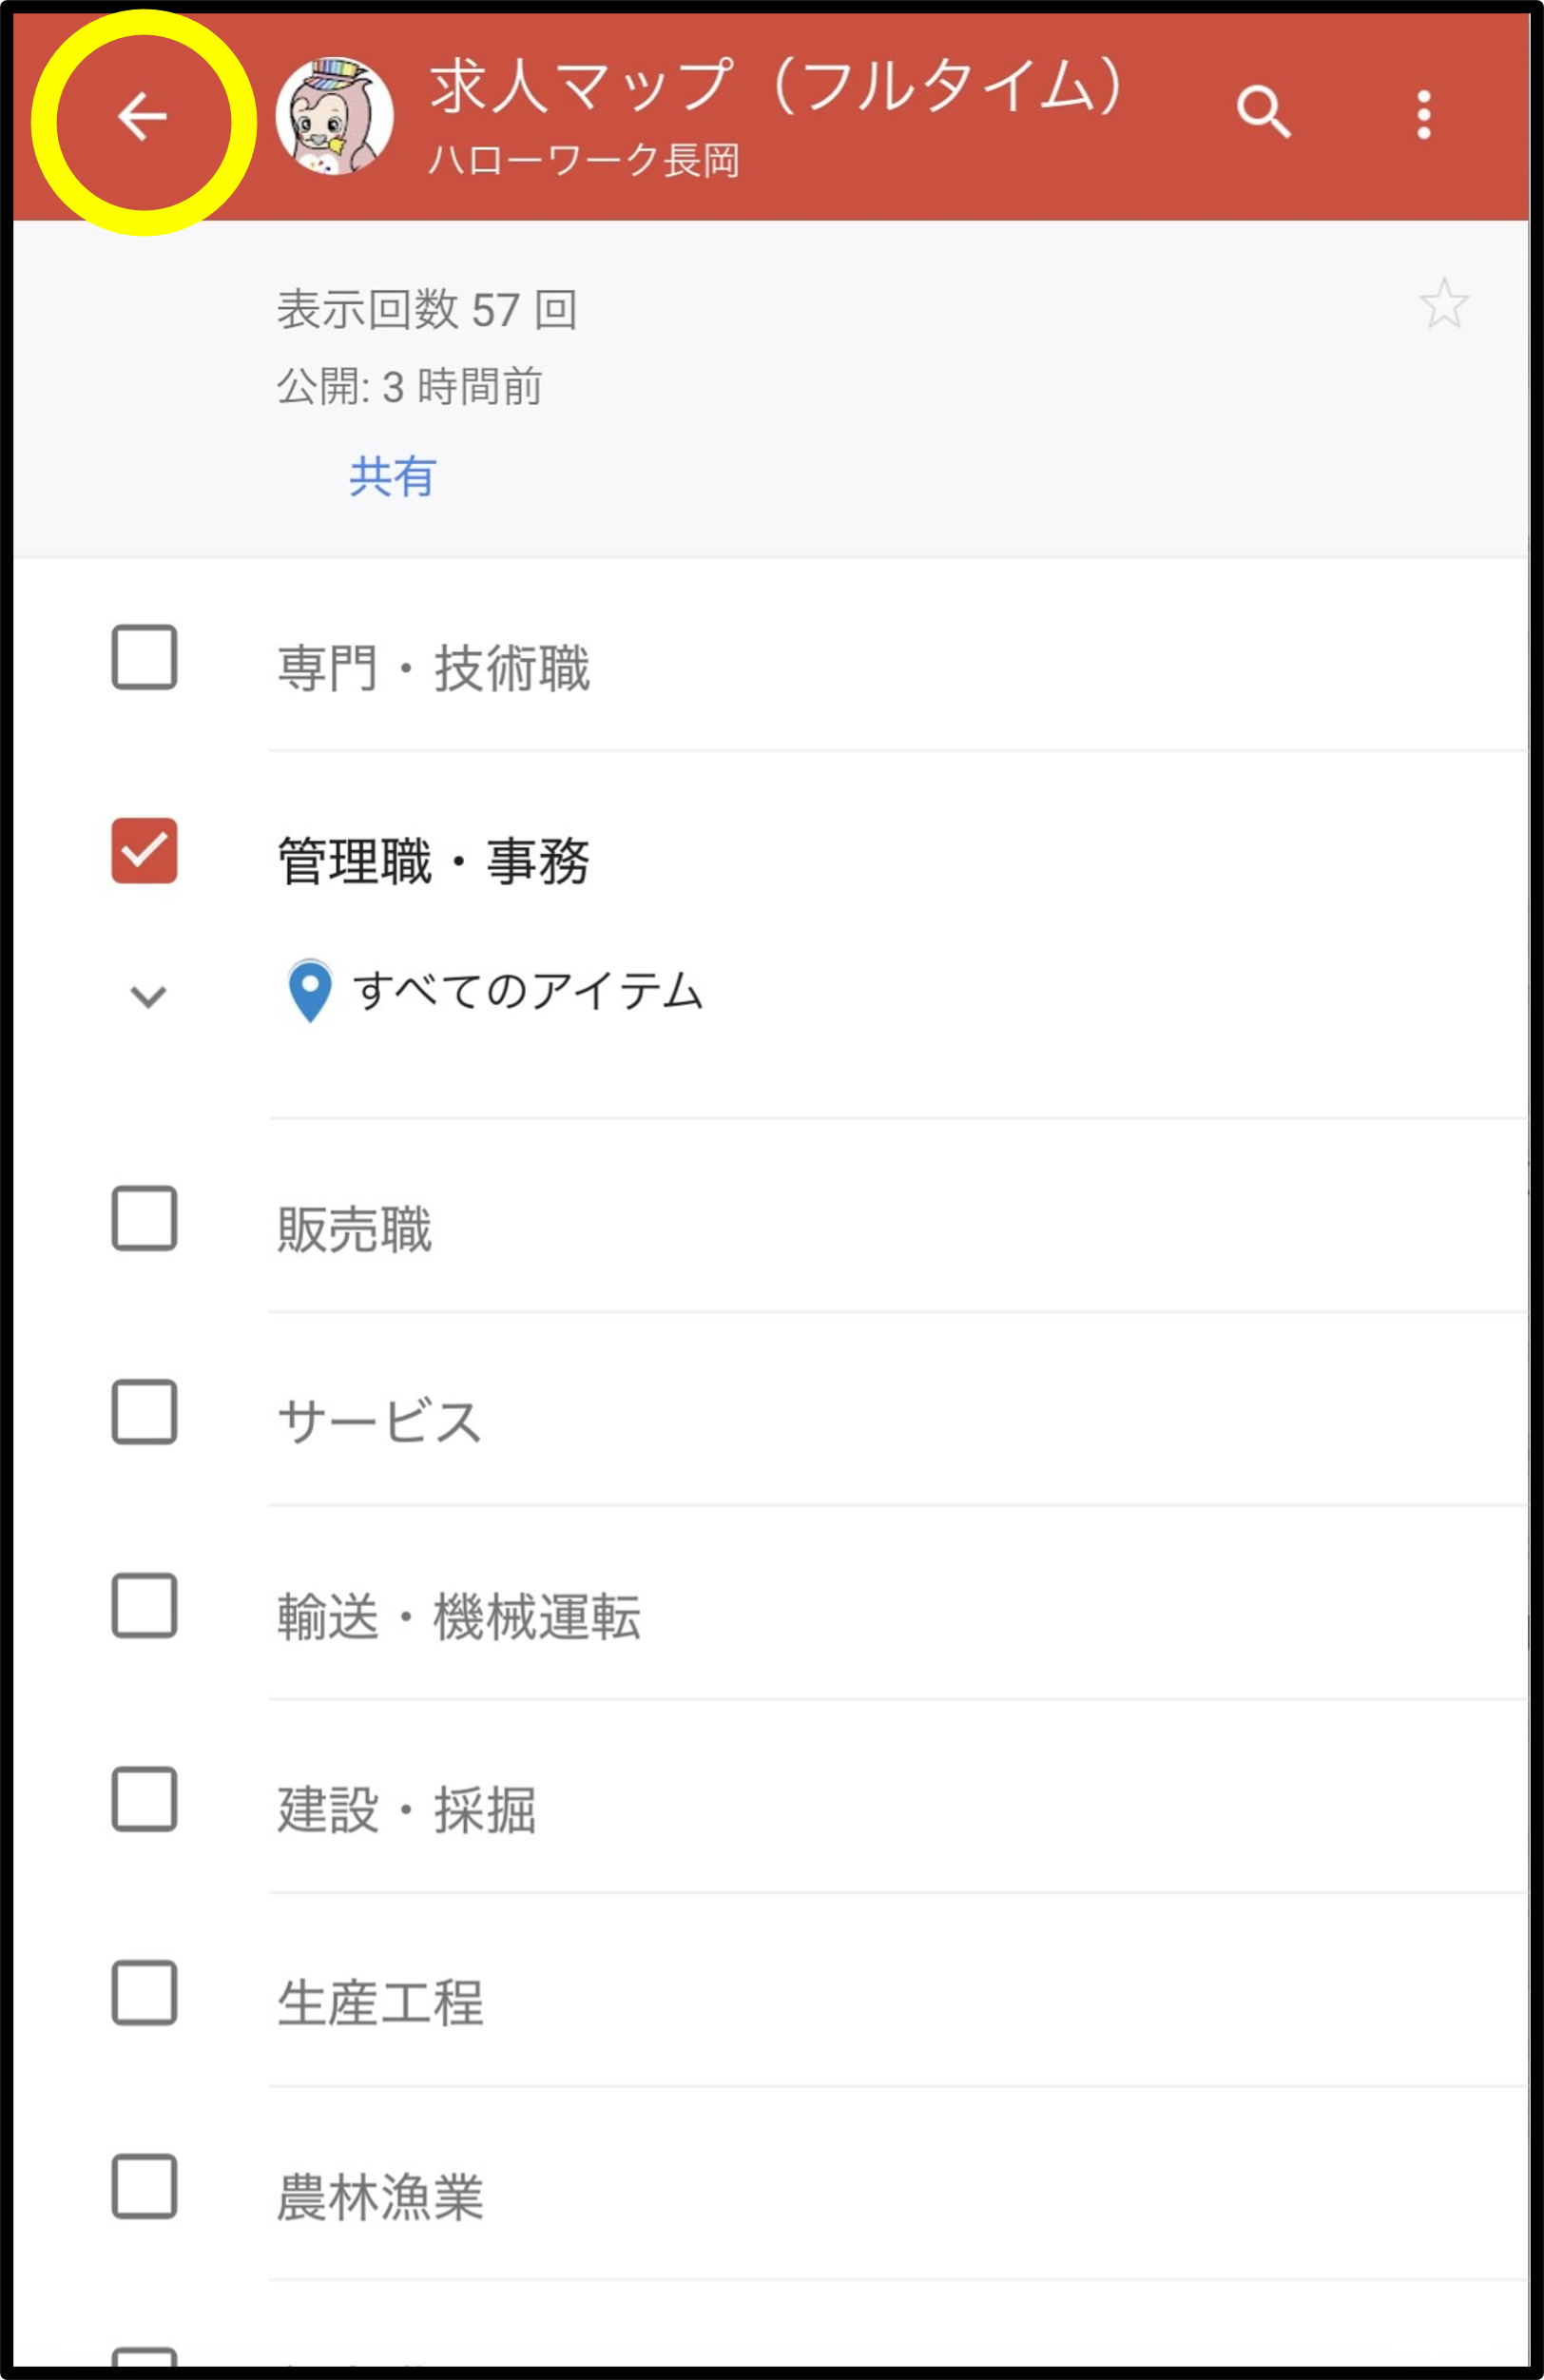This screenshot has width=1544, height=2380.
Task: Enable the 建設・採掘 checkbox
Action: tap(145, 1799)
